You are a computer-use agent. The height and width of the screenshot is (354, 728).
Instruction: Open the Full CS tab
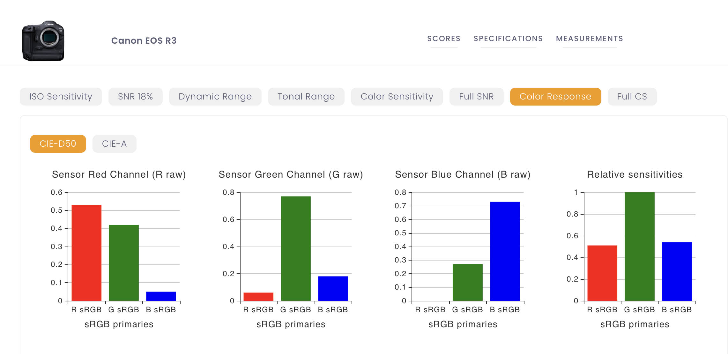(x=632, y=97)
